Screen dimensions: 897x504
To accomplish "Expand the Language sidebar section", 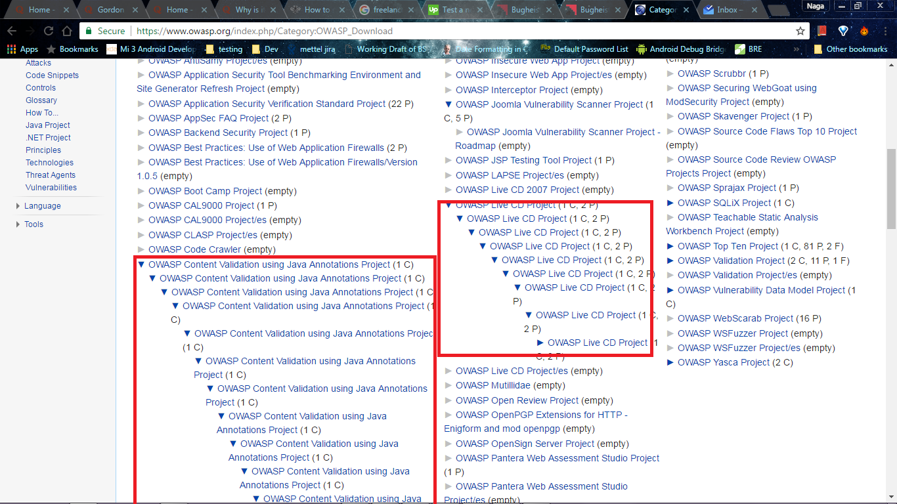I will [x=18, y=206].
